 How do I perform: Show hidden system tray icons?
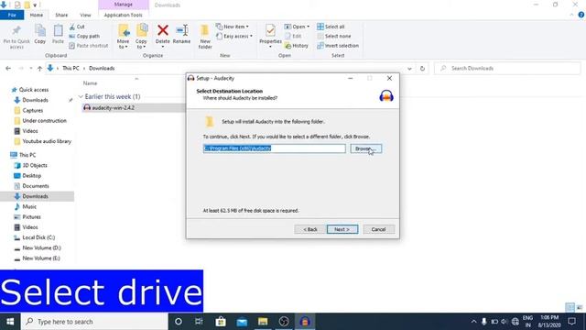click(473, 322)
